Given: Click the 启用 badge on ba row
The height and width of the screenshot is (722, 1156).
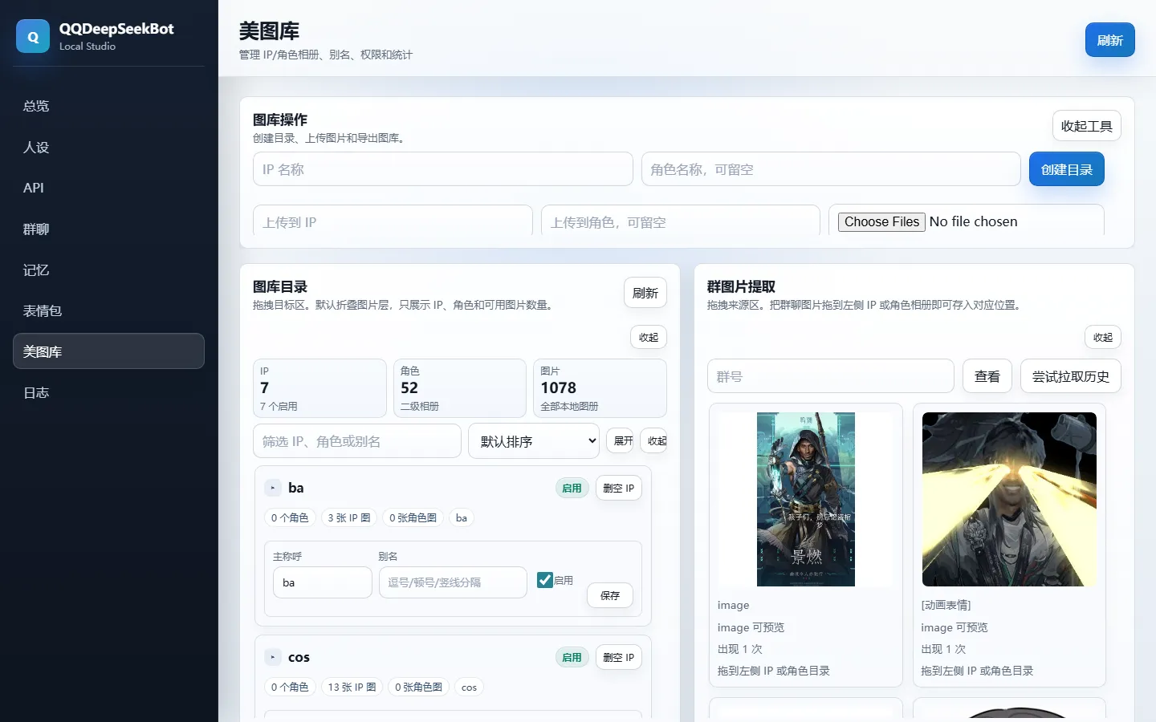Looking at the screenshot, I should 572,488.
